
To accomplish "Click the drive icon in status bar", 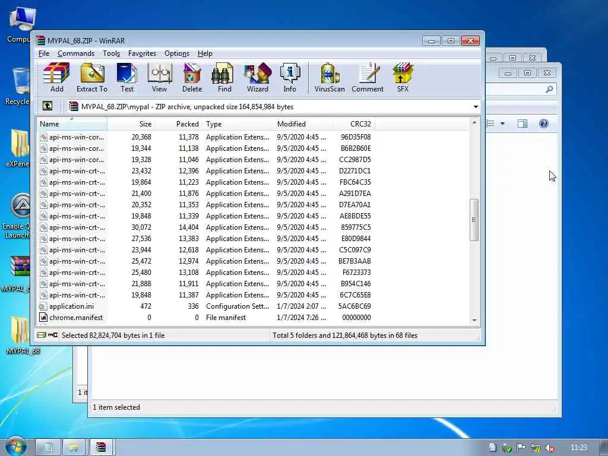I will [42, 335].
